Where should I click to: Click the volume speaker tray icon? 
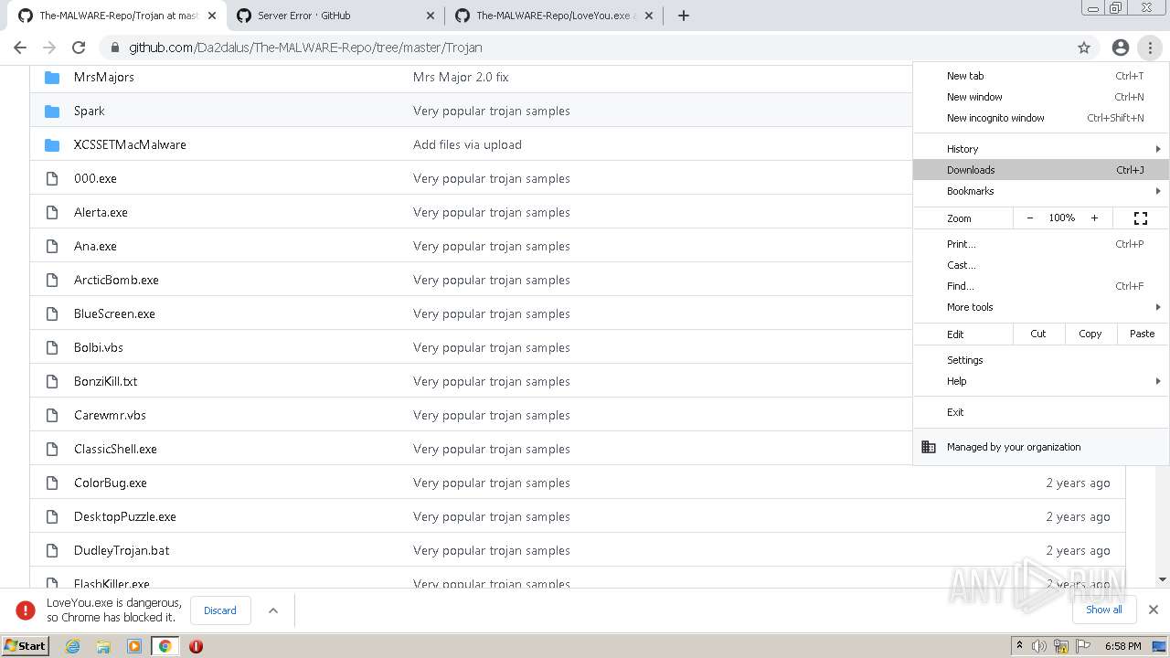click(1039, 646)
